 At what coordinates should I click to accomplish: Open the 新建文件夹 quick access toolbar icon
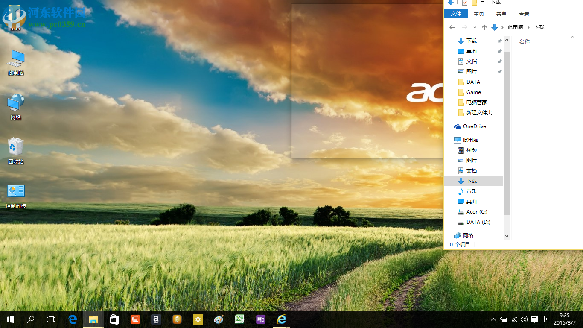click(x=475, y=3)
